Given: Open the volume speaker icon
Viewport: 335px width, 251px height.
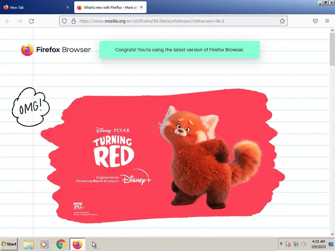Looking at the screenshot, I should point(304,244).
